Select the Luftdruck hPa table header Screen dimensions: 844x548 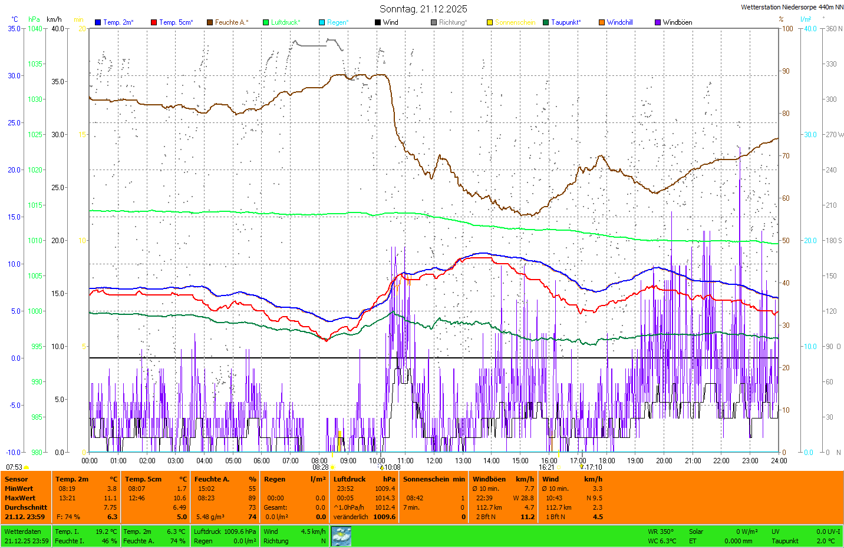tap(364, 479)
